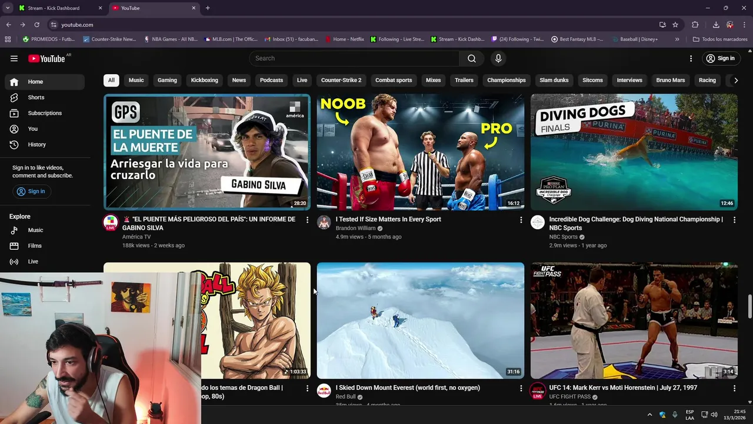Open the You section in sidebar
The width and height of the screenshot is (753, 424).
pos(45,128)
